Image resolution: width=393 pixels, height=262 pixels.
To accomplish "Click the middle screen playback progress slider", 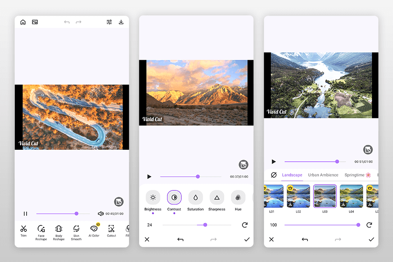I will [x=191, y=176].
